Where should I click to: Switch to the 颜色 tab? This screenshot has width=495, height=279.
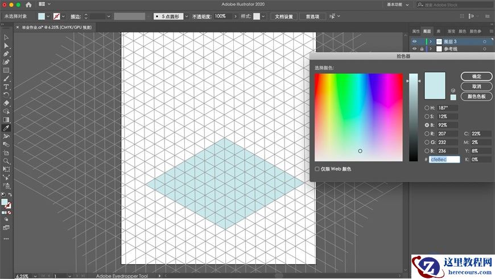pyautogui.click(x=462, y=31)
